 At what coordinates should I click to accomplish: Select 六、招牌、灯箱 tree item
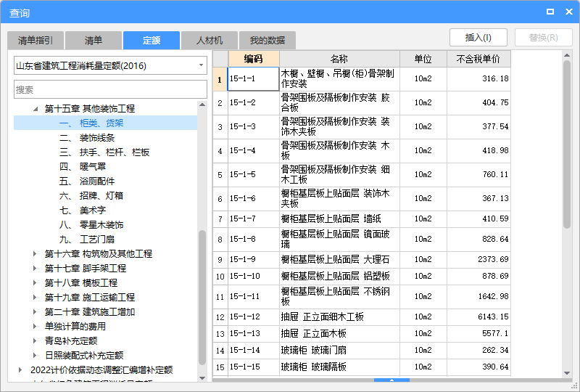pyautogui.click(x=91, y=195)
